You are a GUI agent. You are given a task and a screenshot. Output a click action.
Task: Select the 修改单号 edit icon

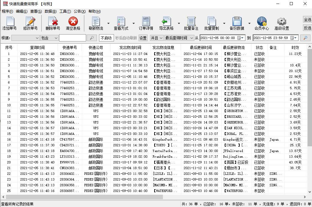coord(30,23)
